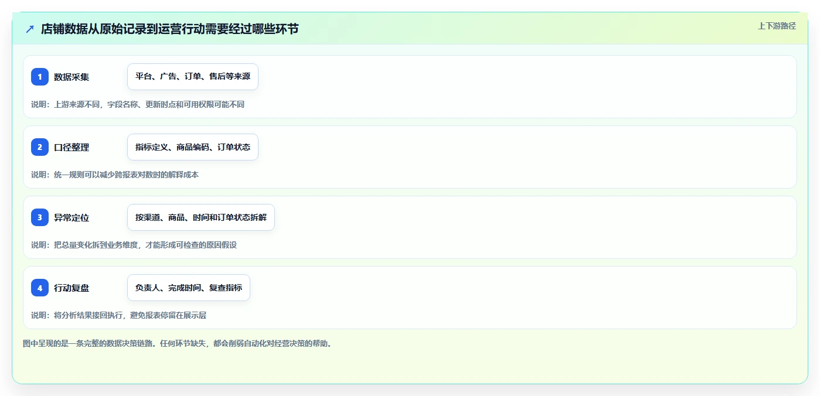Click the 行动复盘 step title
The image size is (820, 396).
pos(72,288)
